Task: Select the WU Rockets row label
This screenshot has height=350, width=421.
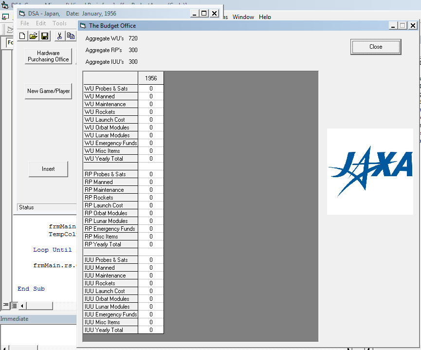Action: (110, 112)
